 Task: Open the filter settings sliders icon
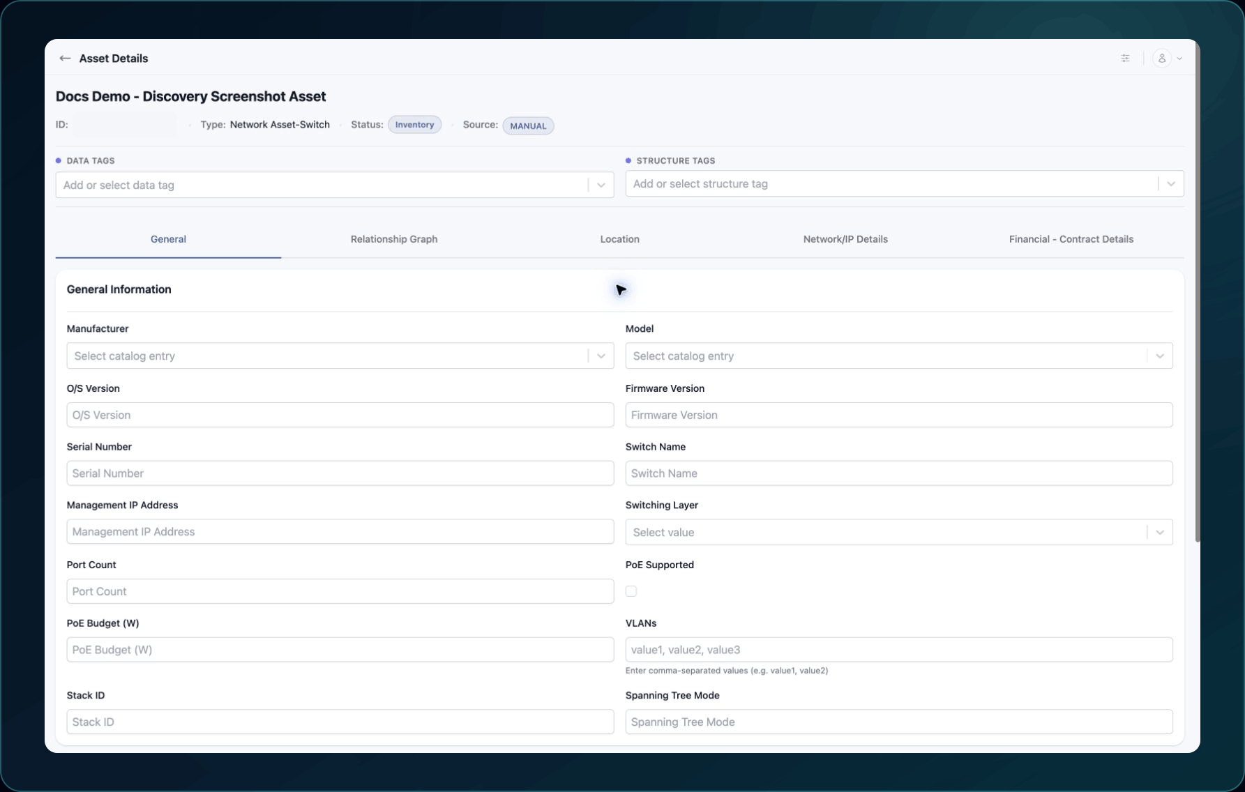pyautogui.click(x=1125, y=59)
